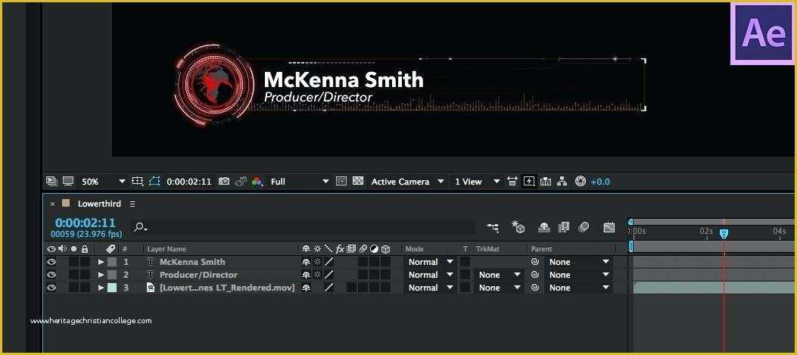
Task: Click the search magnifier icon in timeline
Action: tap(140, 227)
